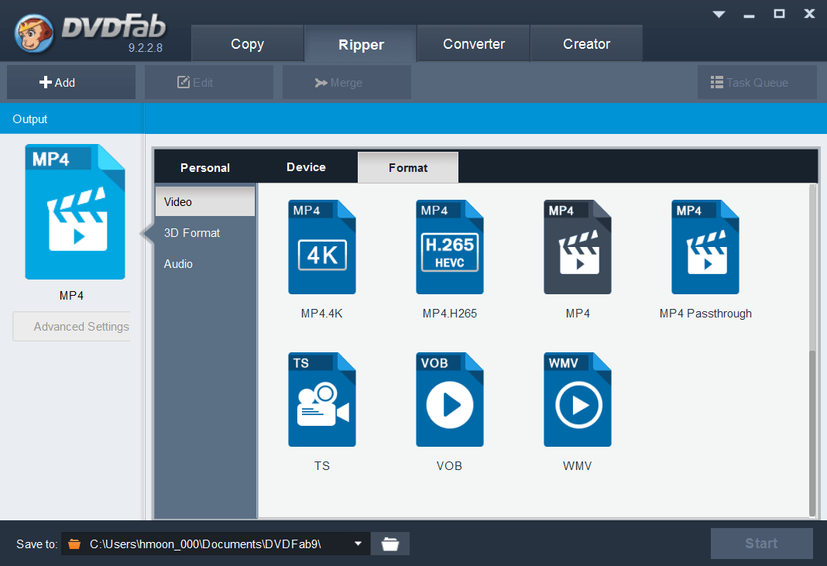
Task: Click the MP4 label under output icon
Action: click(x=71, y=296)
